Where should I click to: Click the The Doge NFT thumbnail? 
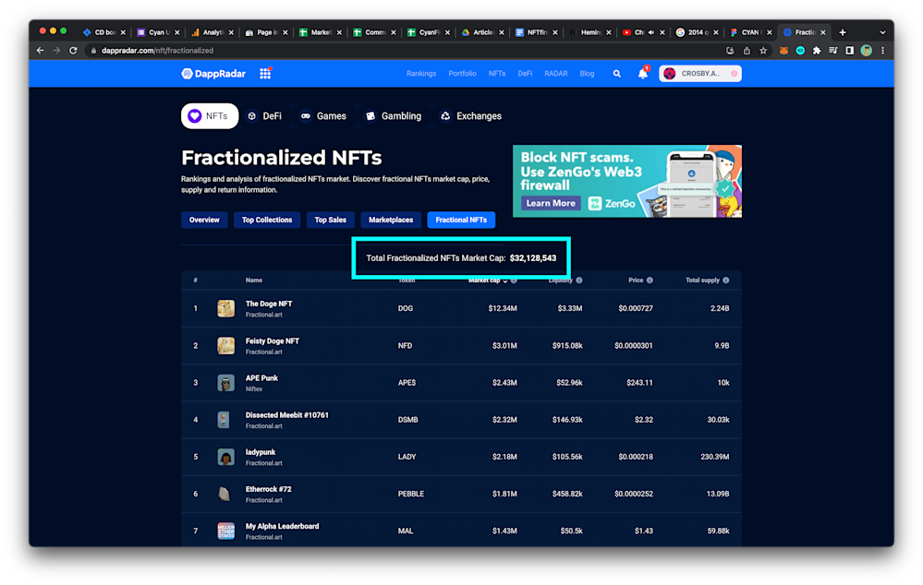(x=226, y=308)
